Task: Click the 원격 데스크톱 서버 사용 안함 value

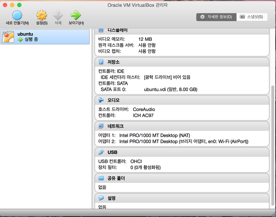Action: (147, 45)
